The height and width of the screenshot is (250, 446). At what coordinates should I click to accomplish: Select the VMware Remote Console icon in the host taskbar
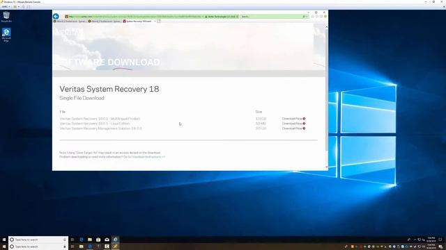coord(116,247)
